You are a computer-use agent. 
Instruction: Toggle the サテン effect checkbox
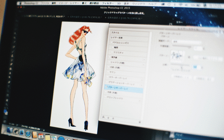point(108,72)
